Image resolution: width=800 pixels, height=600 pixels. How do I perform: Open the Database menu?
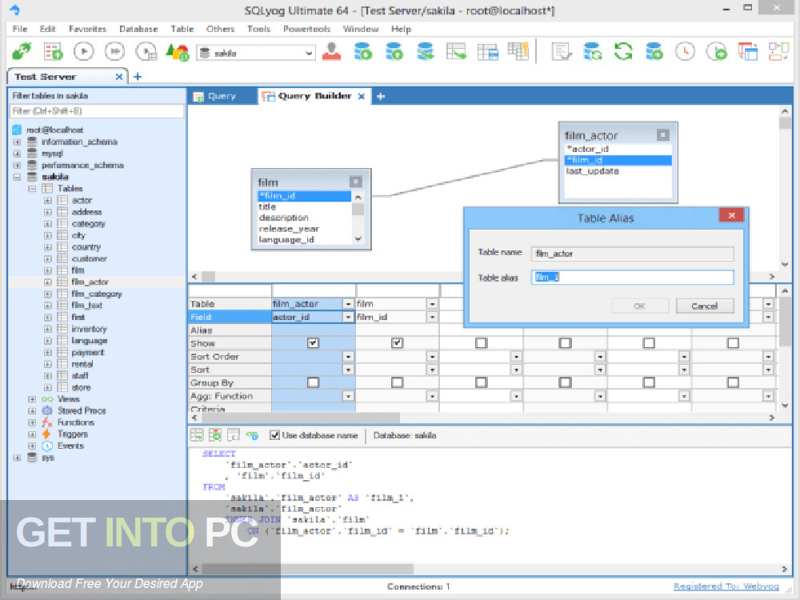138,29
